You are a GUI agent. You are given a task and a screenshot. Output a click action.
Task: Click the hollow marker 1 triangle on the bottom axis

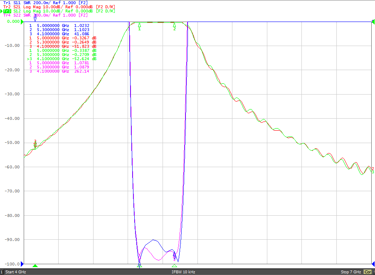pos(140,266)
